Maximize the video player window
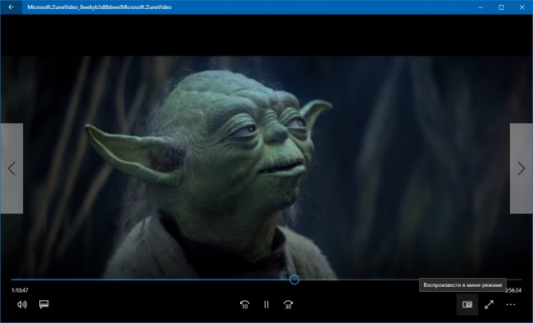 [x=501, y=7]
